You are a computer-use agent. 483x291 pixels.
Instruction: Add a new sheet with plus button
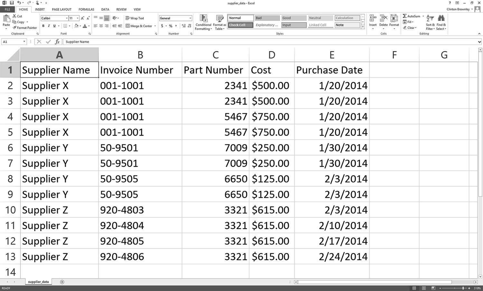(x=62, y=282)
